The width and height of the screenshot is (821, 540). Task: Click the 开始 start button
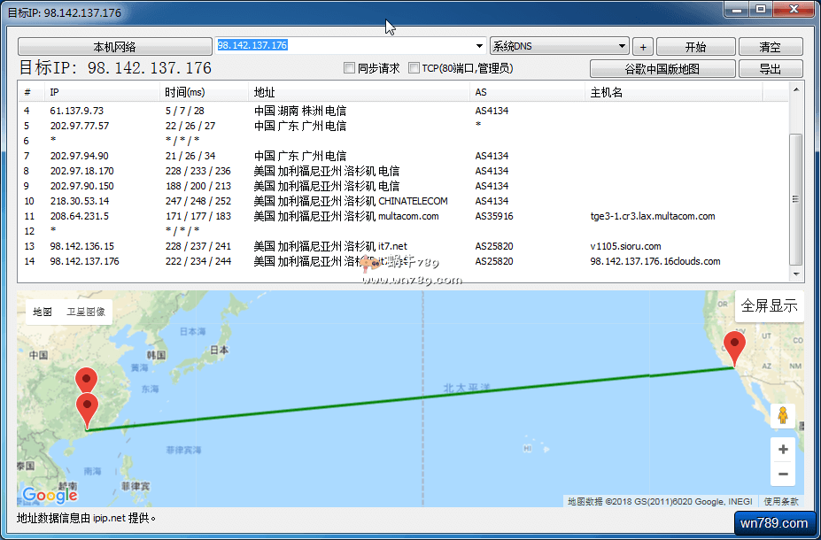tap(695, 47)
